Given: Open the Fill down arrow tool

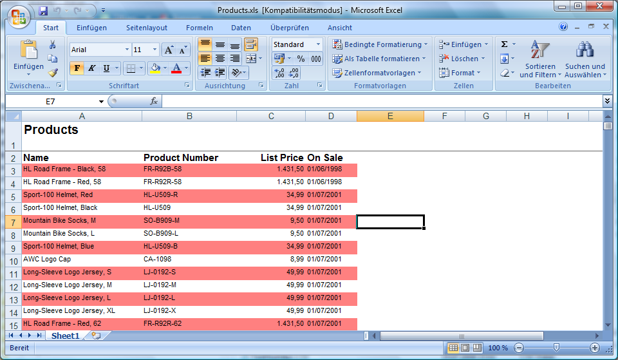Looking at the screenshot, I should pyautogui.click(x=504, y=59).
